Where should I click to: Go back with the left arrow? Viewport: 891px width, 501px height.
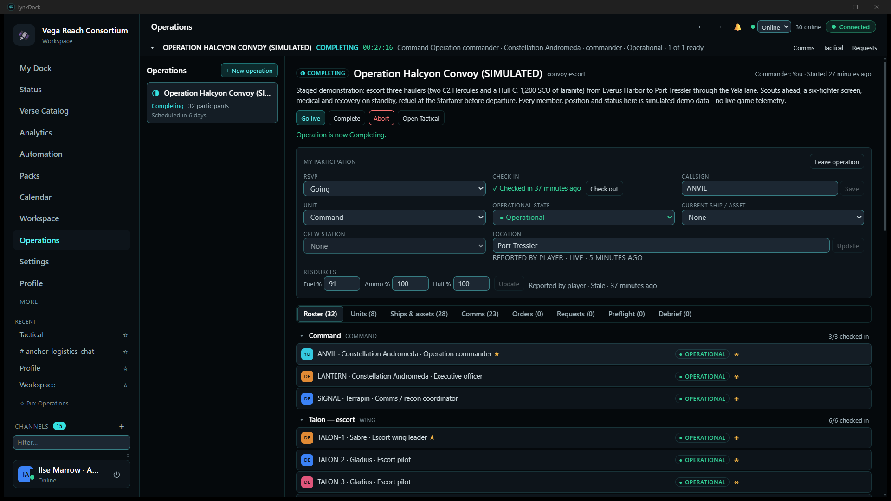701,27
